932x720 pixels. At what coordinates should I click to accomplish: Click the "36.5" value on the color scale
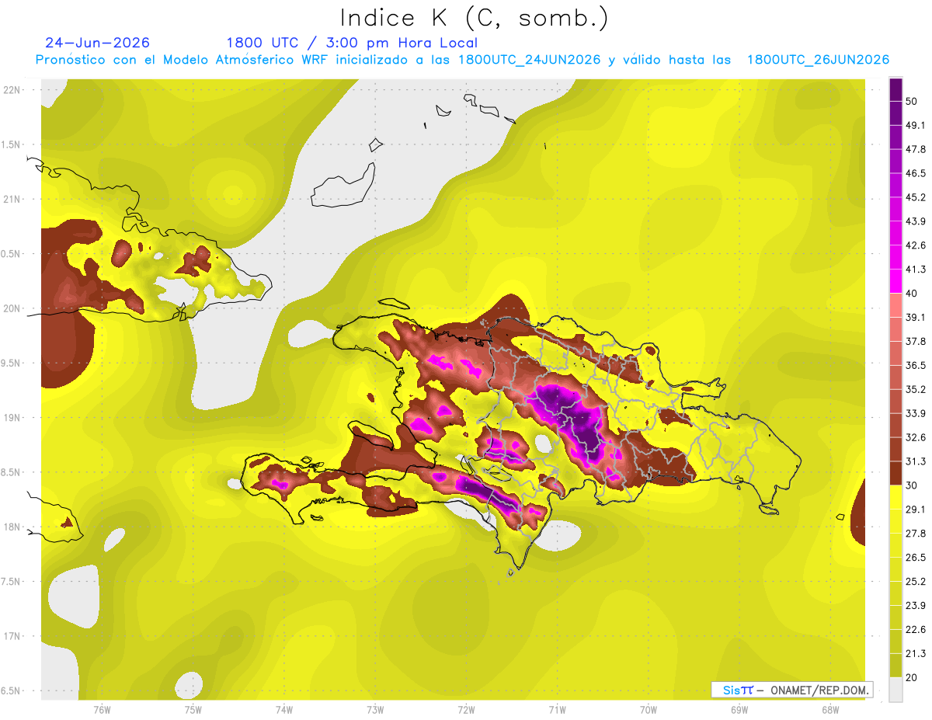(916, 365)
